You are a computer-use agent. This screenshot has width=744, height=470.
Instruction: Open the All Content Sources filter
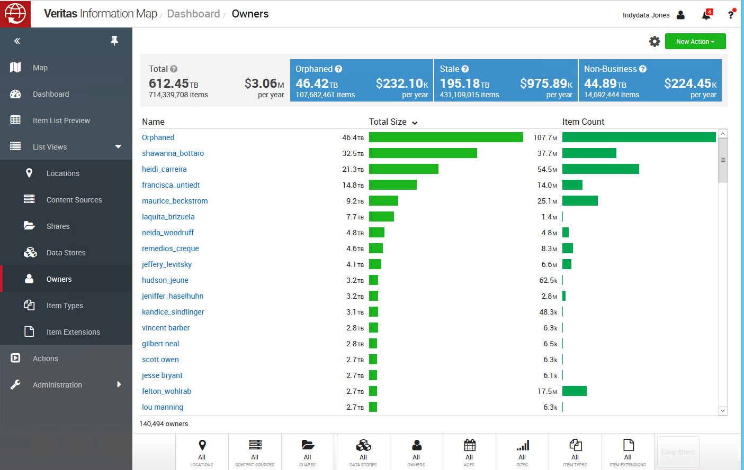coord(255,453)
